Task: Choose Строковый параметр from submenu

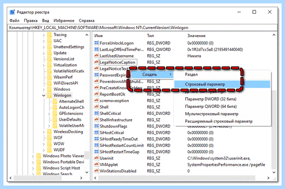Action: coord(222,84)
